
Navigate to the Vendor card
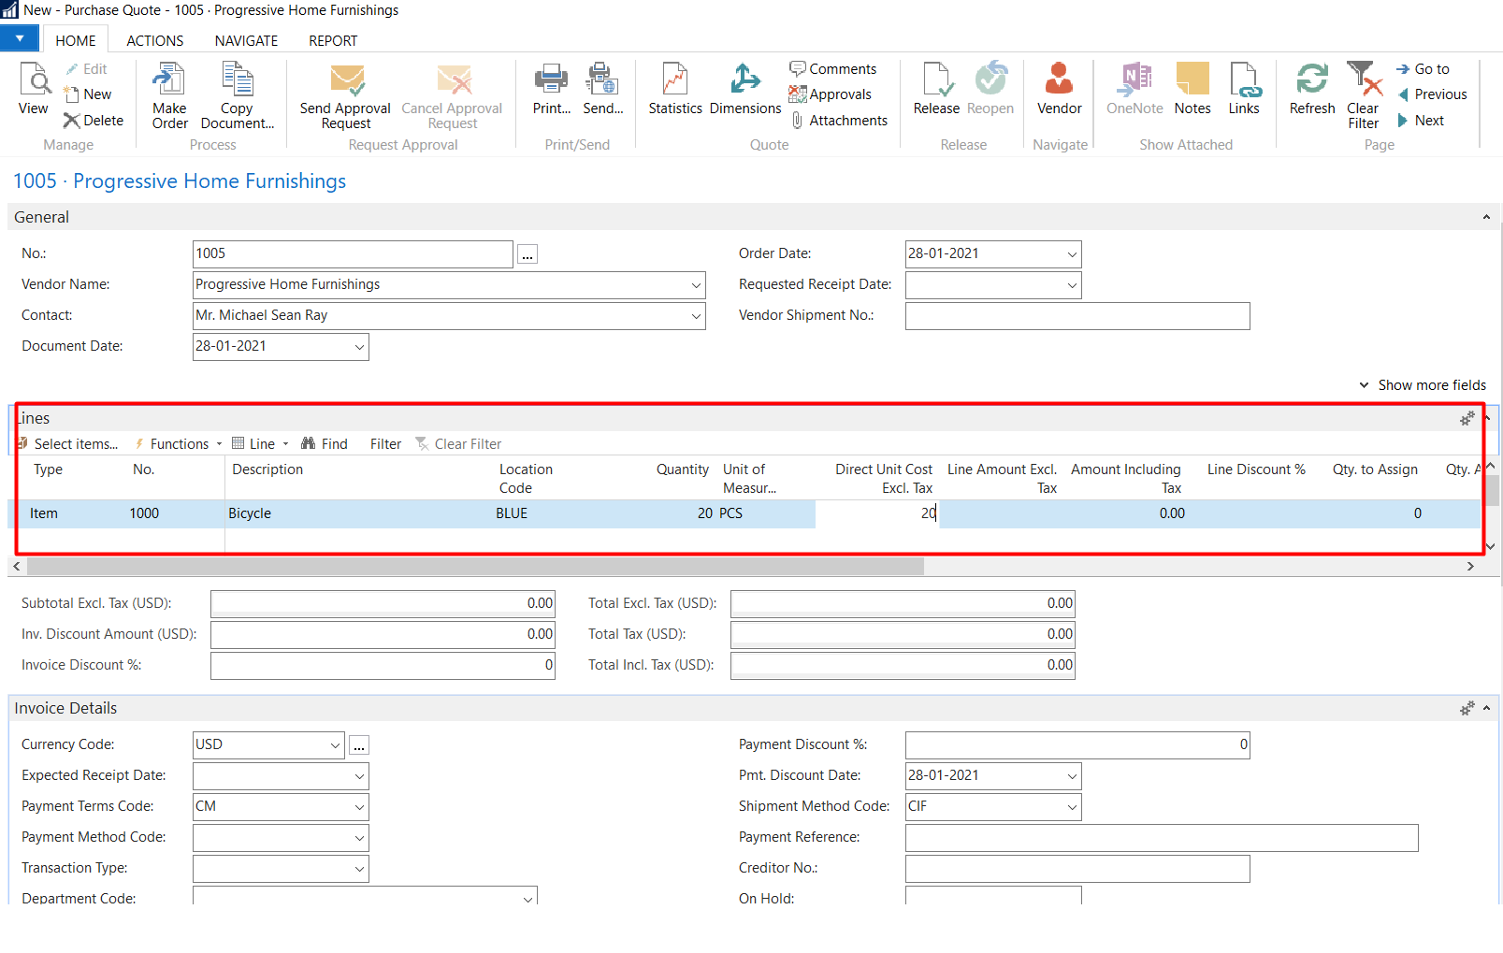coord(1060,89)
